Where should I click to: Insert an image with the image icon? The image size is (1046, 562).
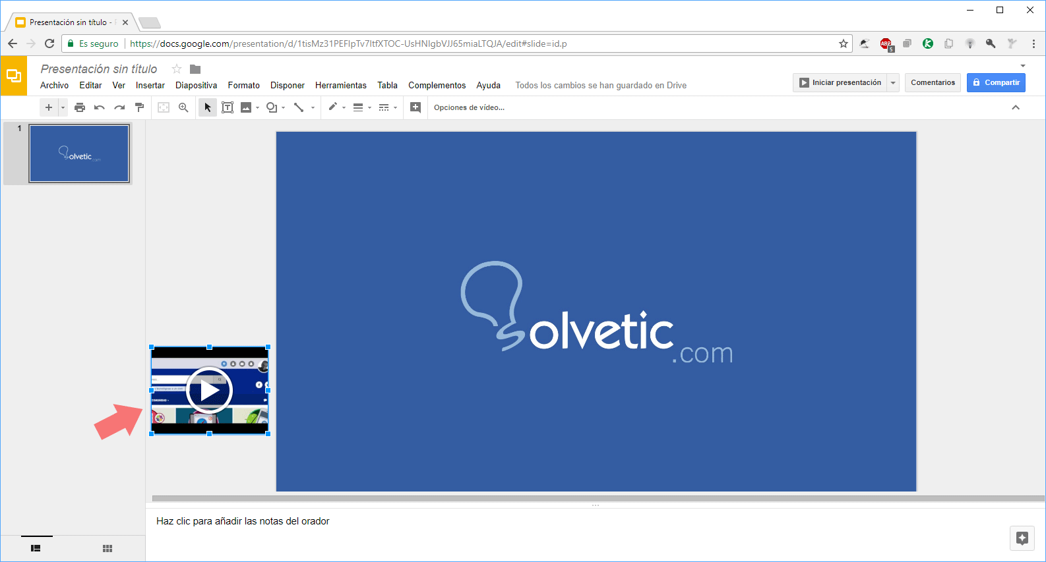[246, 107]
